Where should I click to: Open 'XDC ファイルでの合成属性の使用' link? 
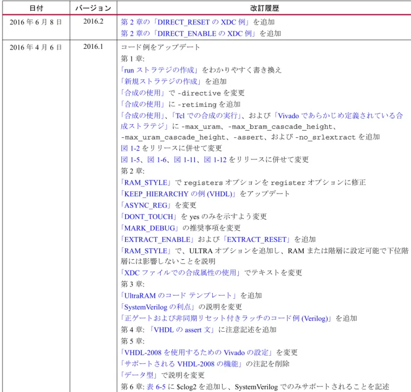pyautogui.click(x=180, y=273)
